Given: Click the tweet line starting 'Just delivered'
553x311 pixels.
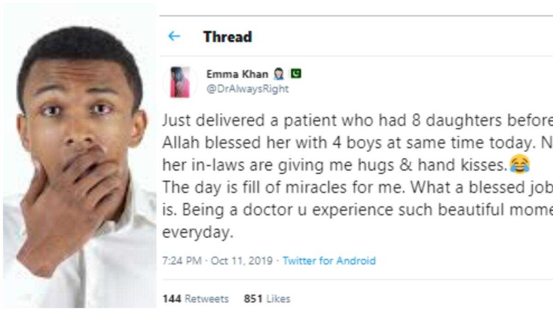Looking at the screenshot, I should pyautogui.click(x=357, y=120).
